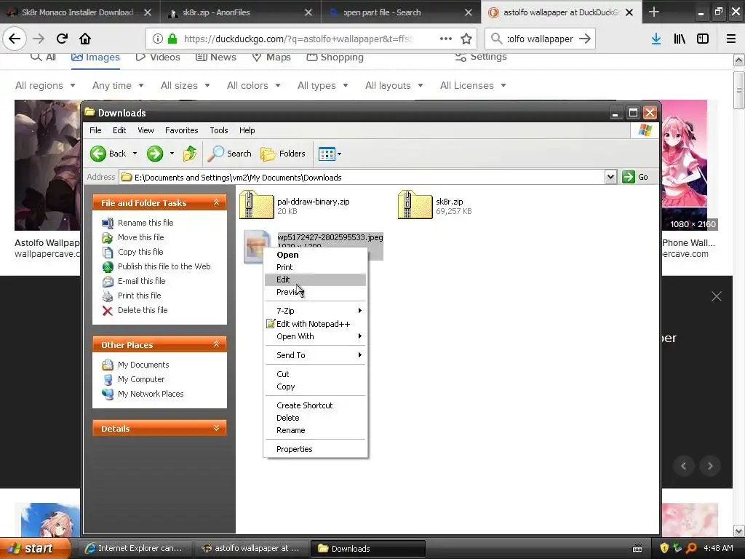Choose Open in context menu
745x559 pixels.
pos(316,255)
